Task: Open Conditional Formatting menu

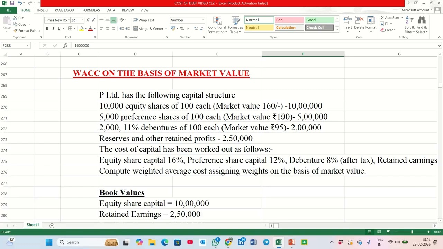Action: [217, 25]
